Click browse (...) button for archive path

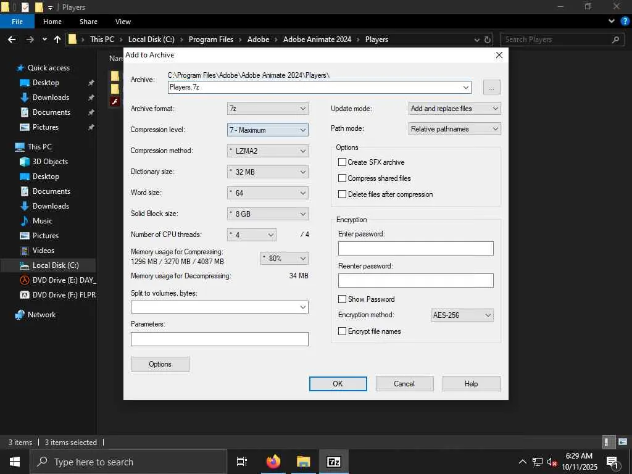pos(491,87)
